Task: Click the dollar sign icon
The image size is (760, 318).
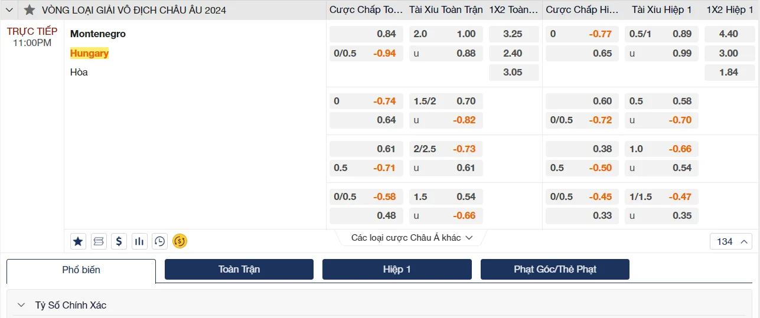Action: [x=119, y=241]
